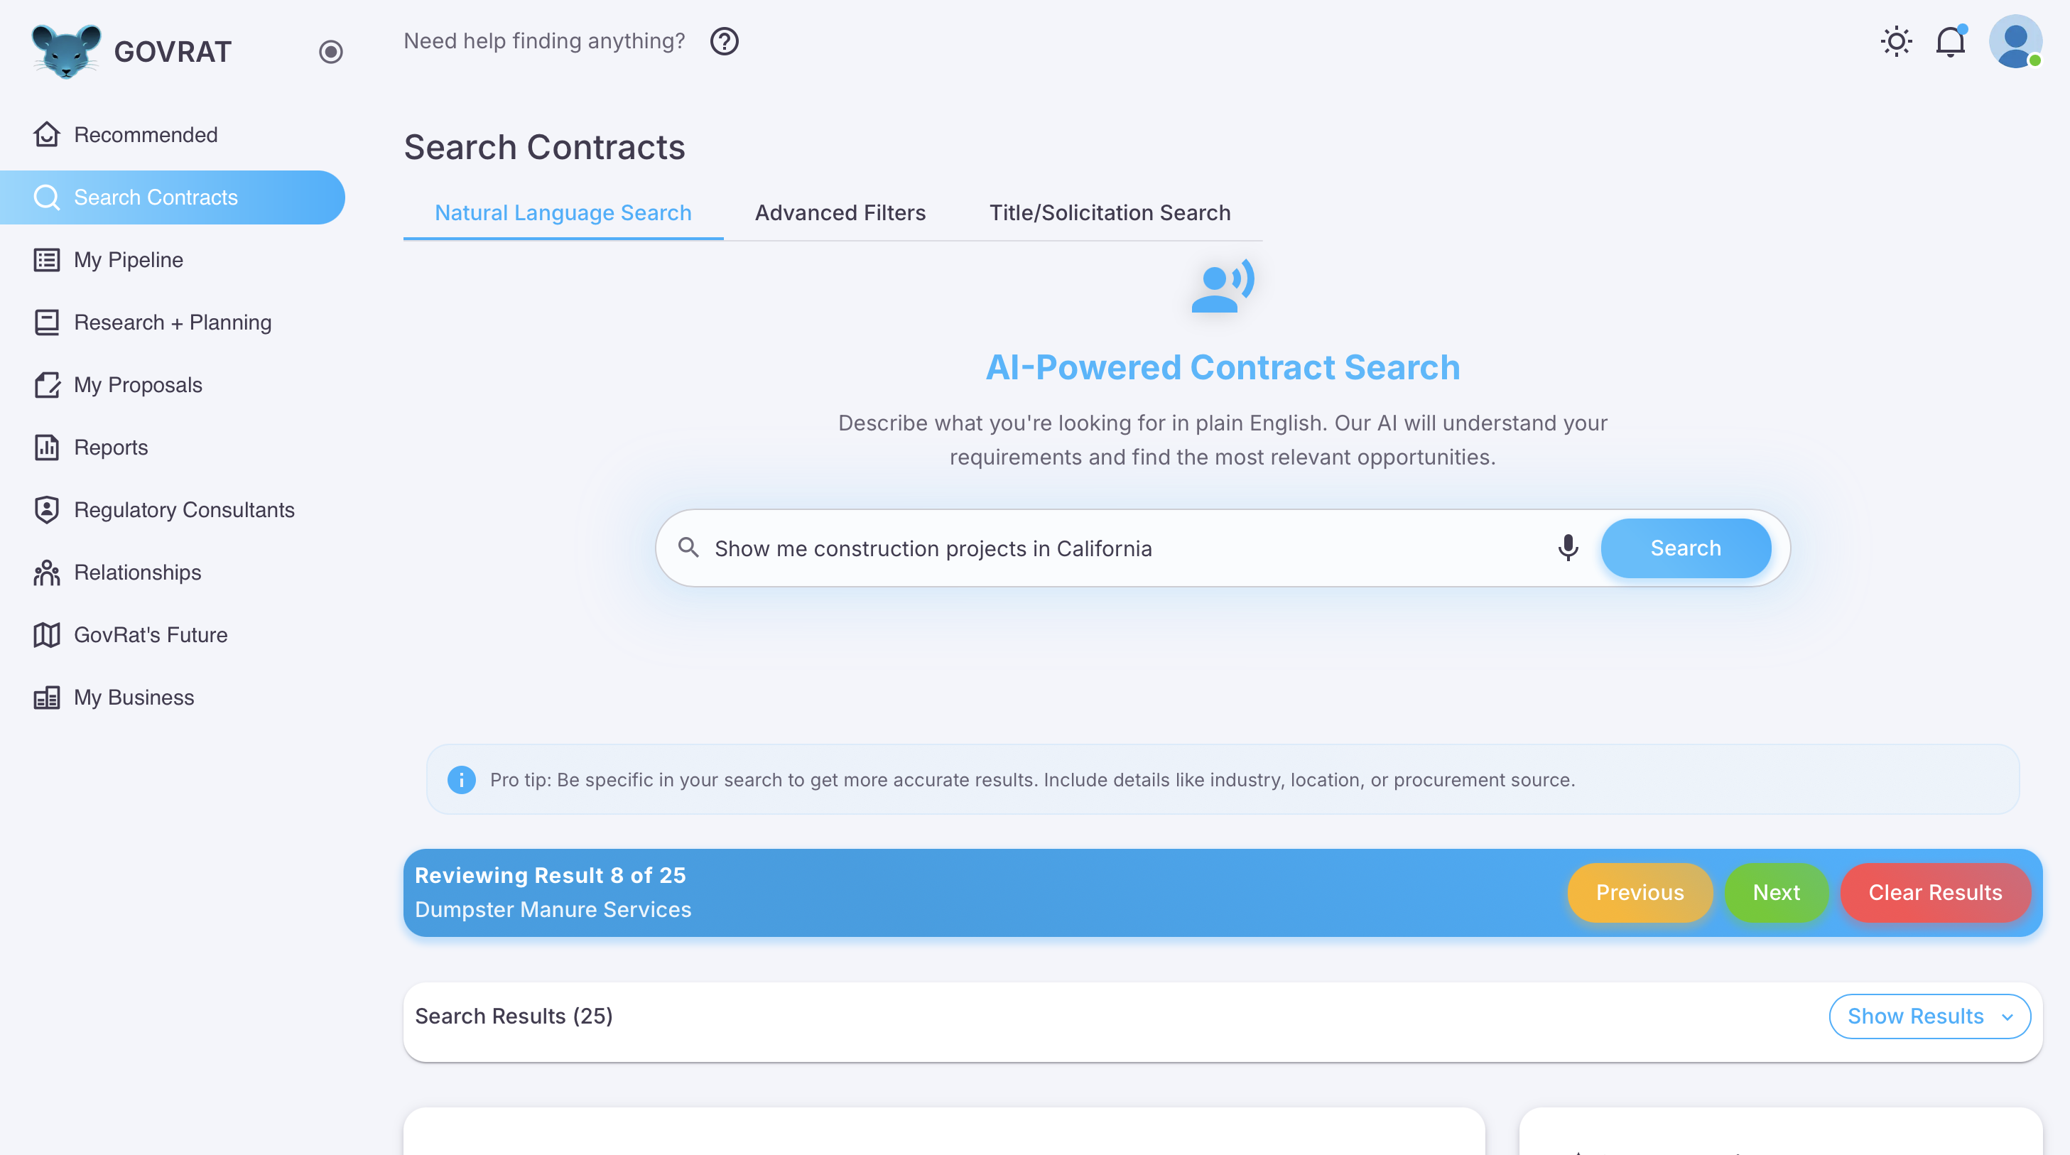
Task: Click the microphone voice input icon
Action: pyautogui.click(x=1567, y=548)
